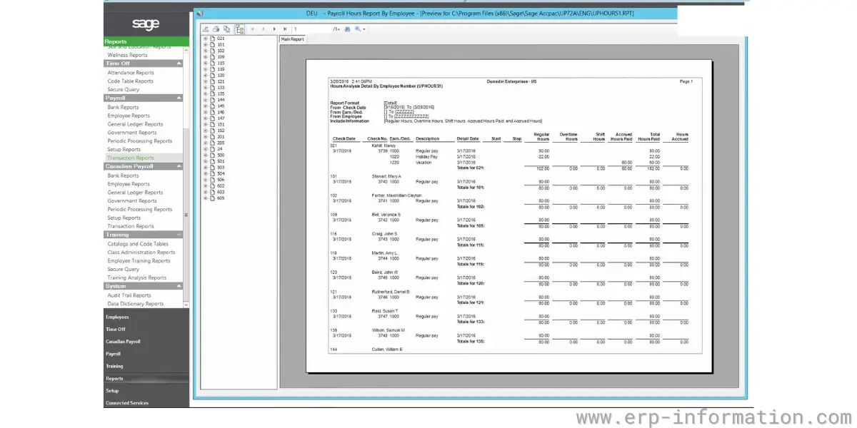Expand group tree node 201
The image size is (857, 428).
[205, 137]
